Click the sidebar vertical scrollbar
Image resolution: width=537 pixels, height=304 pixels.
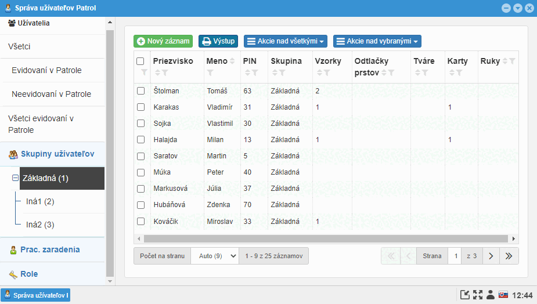pyautogui.click(x=110, y=153)
